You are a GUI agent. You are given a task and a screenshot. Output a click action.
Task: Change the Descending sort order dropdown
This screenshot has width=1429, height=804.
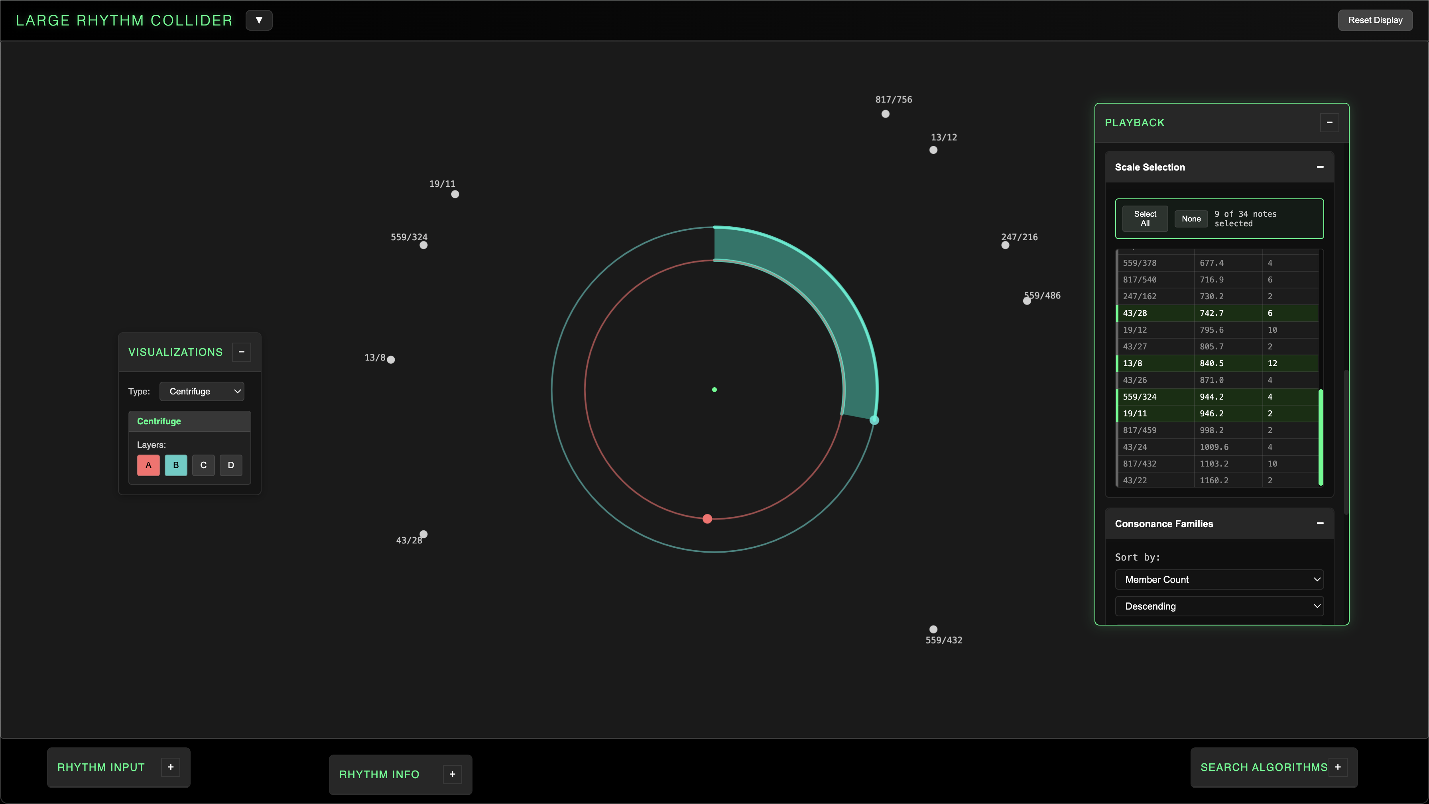tap(1219, 606)
